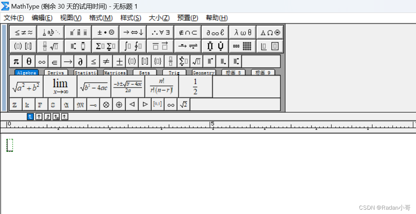This screenshot has width=416, height=214.
Task: Insert the quadratic formula expression
Action: pos(128,86)
